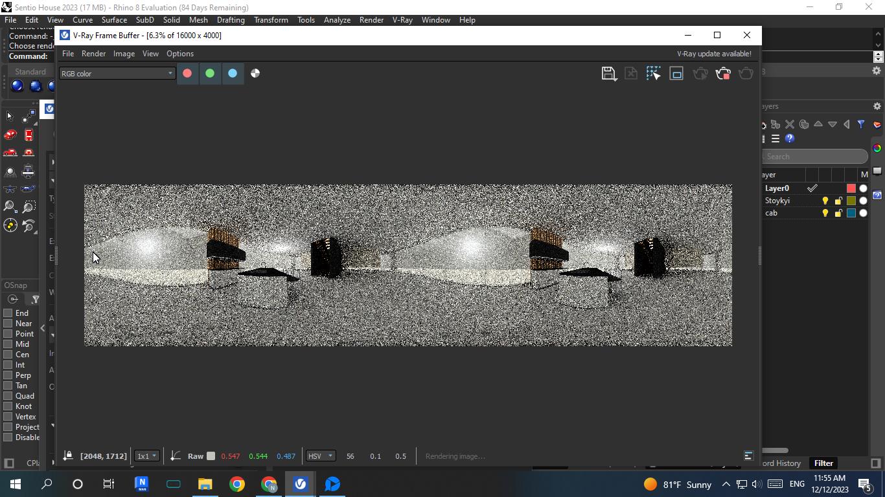Image resolution: width=885 pixels, height=497 pixels.
Task: Click the zoom window magnifier icon
Action: tap(29, 207)
